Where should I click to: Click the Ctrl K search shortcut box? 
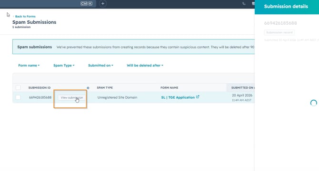click(87, 3)
